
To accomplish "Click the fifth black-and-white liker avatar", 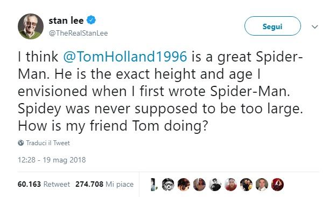I will pyautogui.click(x=215, y=185).
